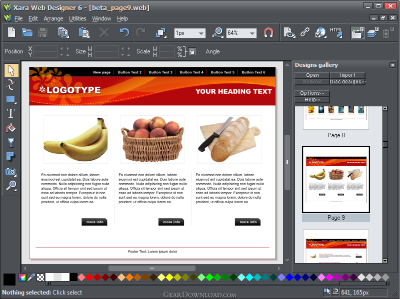
Task: Click the Help button in Designs gallery
Action: click(312, 100)
